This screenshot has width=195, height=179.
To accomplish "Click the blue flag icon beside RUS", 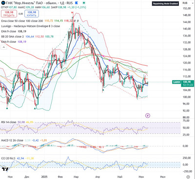I will point(77,3).
